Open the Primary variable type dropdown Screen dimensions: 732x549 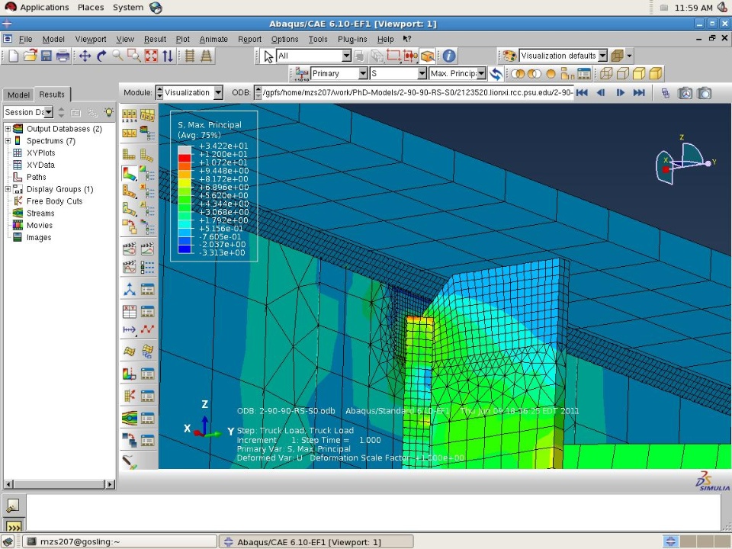[339, 74]
